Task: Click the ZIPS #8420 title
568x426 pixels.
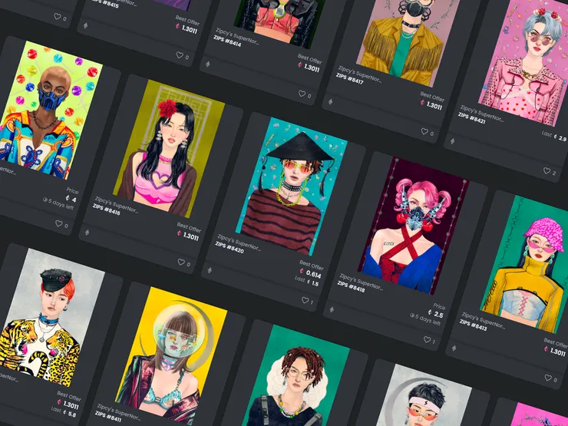Action: point(230,247)
